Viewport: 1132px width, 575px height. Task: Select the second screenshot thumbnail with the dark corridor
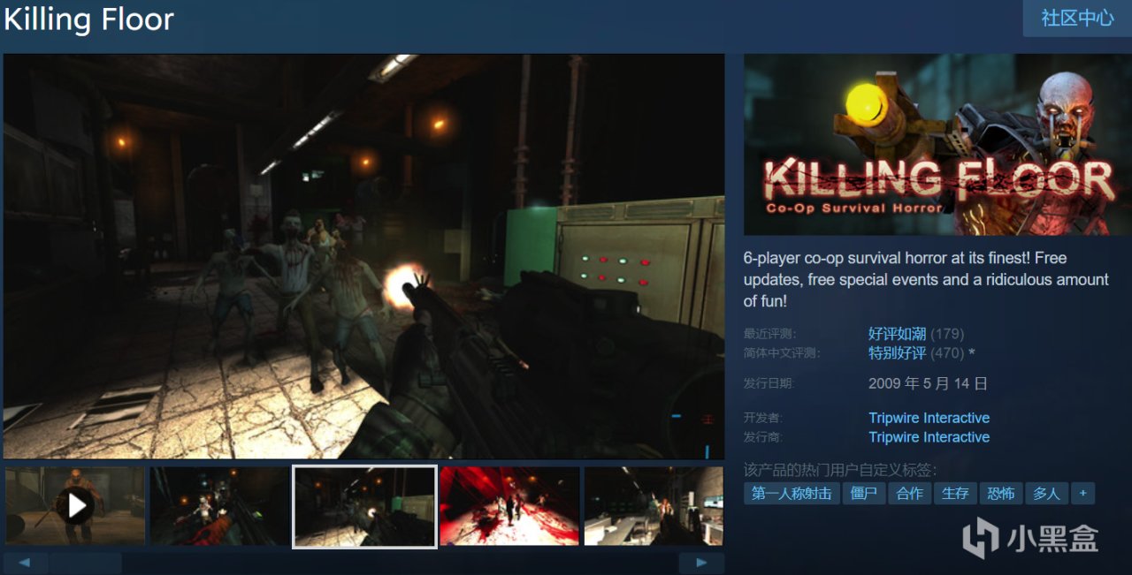[x=219, y=505]
